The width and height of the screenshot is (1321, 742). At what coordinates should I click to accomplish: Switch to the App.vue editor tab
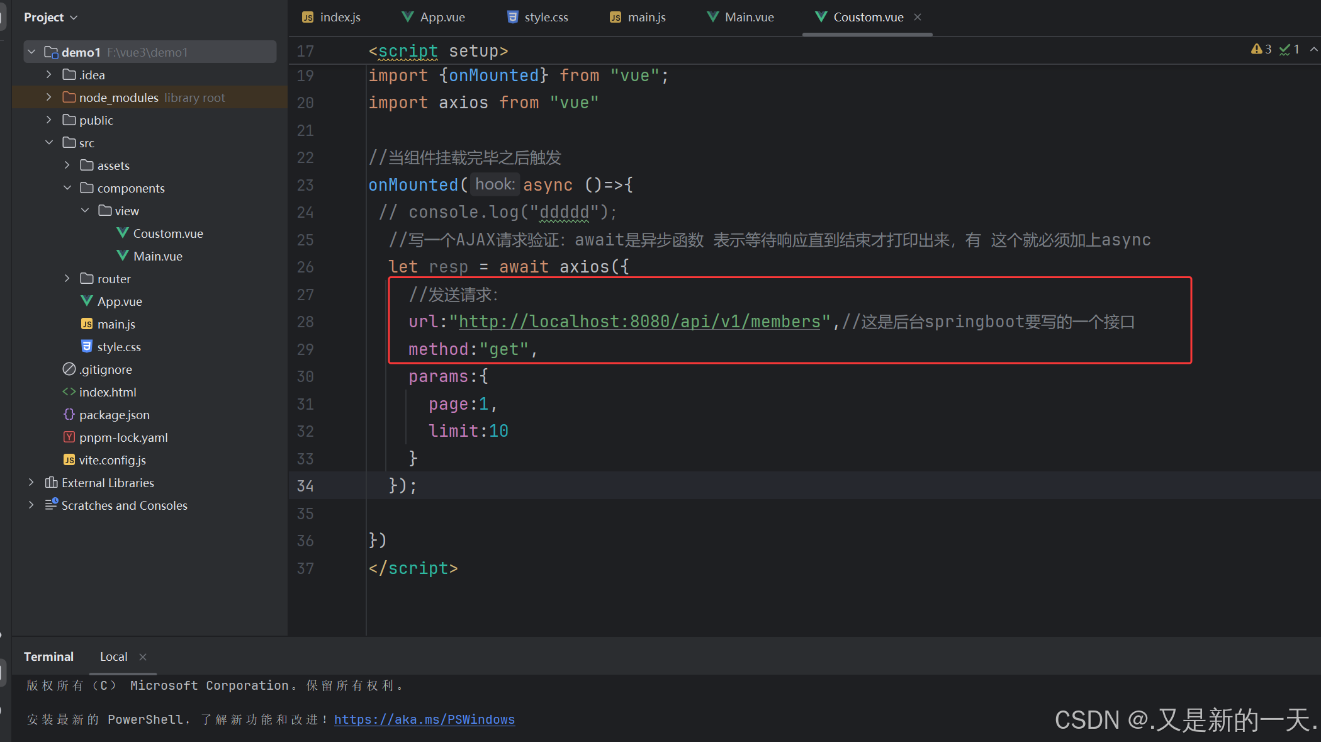(434, 17)
